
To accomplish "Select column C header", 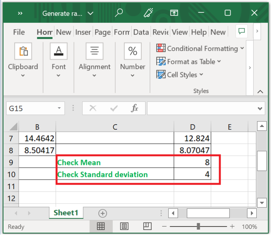I will (x=115, y=127).
